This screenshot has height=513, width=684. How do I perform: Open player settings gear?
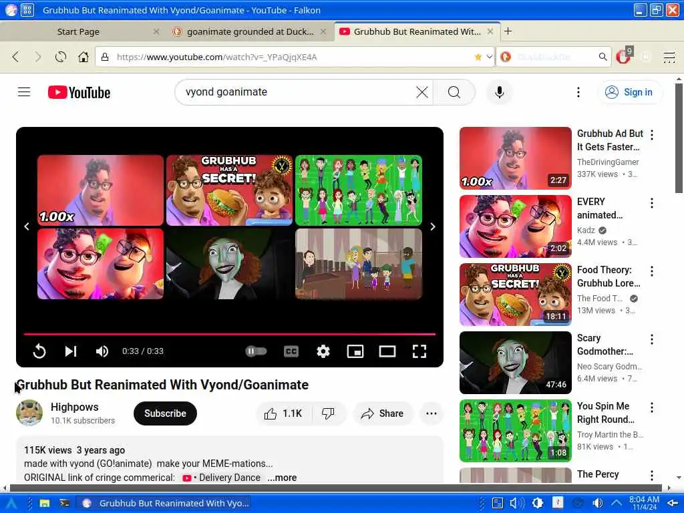pos(323,351)
